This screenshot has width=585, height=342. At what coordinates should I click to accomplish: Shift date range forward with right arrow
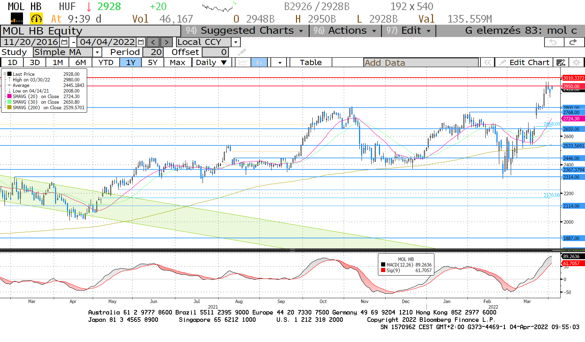(x=166, y=42)
